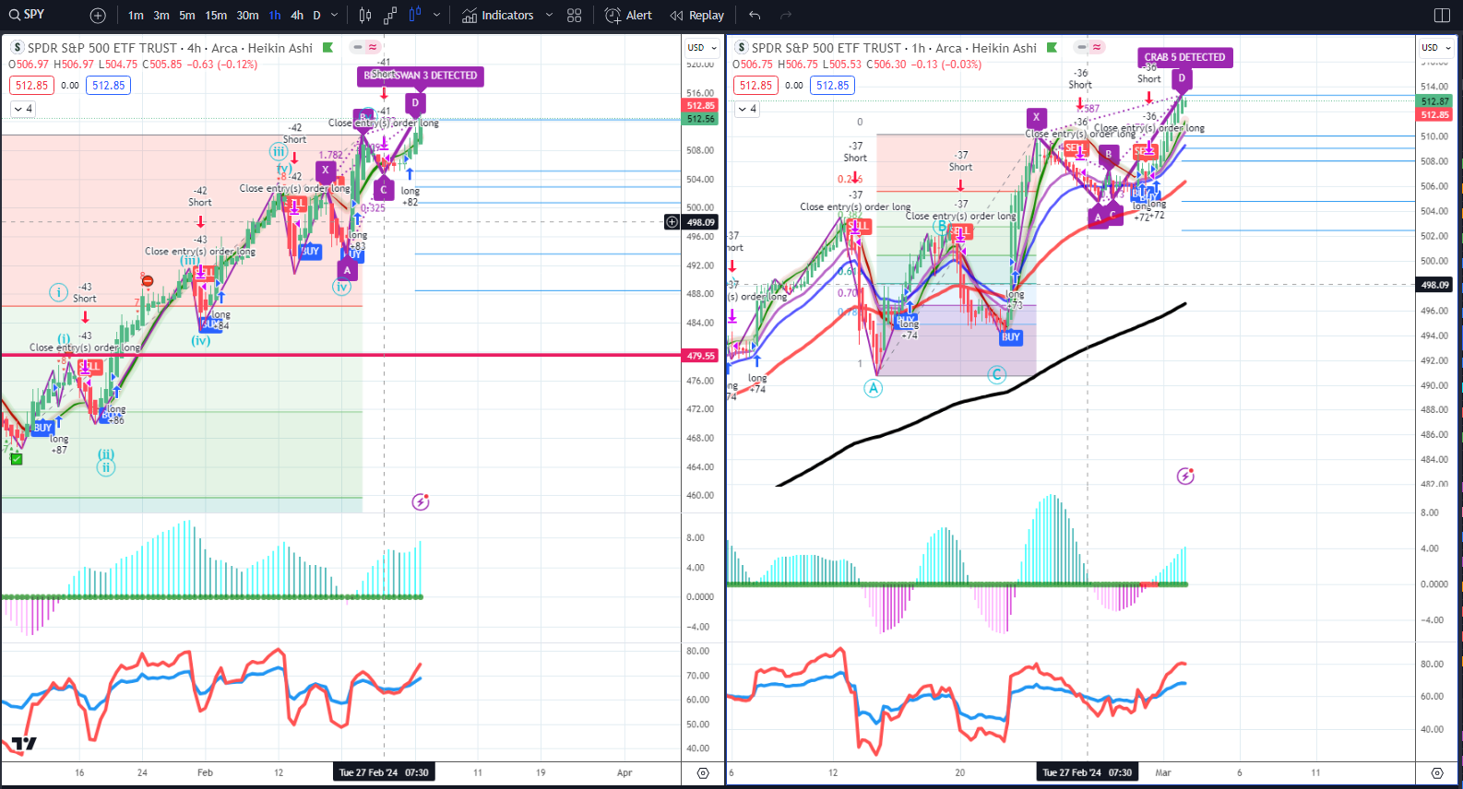The width and height of the screenshot is (1463, 789).
Task: Click the blue buy price 512.85 on 4h chart
Action: pyautogui.click(x=108, y=86)
